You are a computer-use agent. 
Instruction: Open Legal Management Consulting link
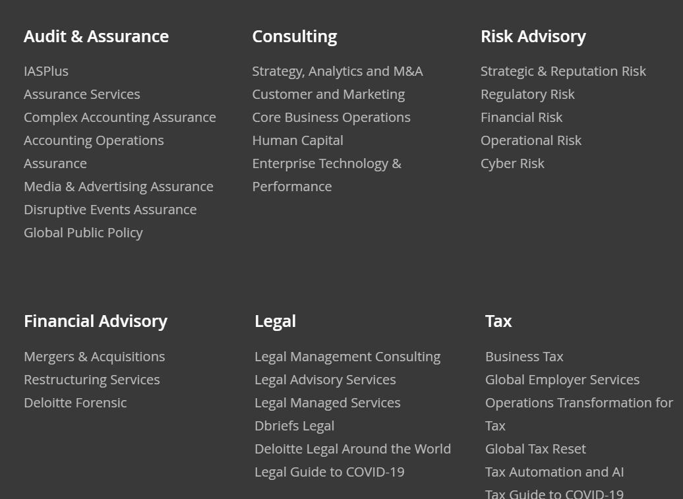pyautogui.click(x=347, y=357)
